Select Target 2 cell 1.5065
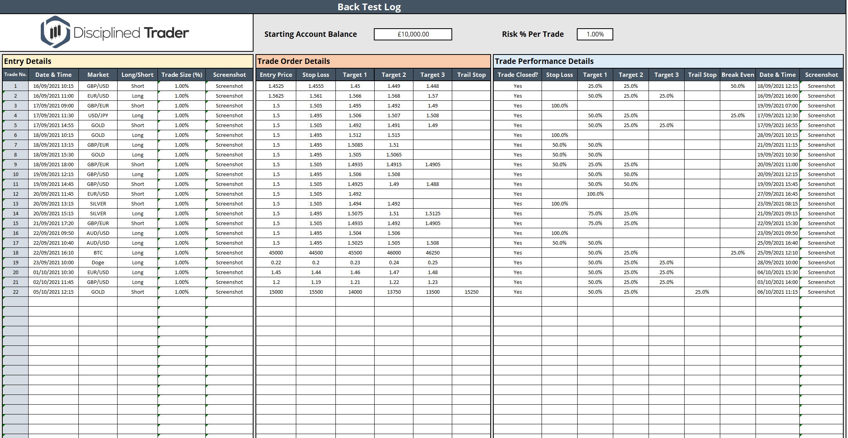 pyautogui.click(x=394, y=154)
